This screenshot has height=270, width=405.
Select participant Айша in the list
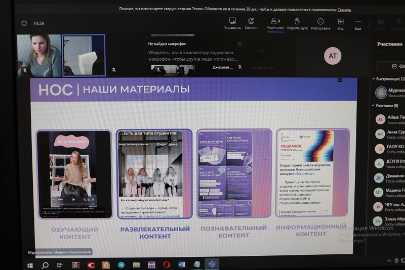pyautogui.click(x=390, y=119)
